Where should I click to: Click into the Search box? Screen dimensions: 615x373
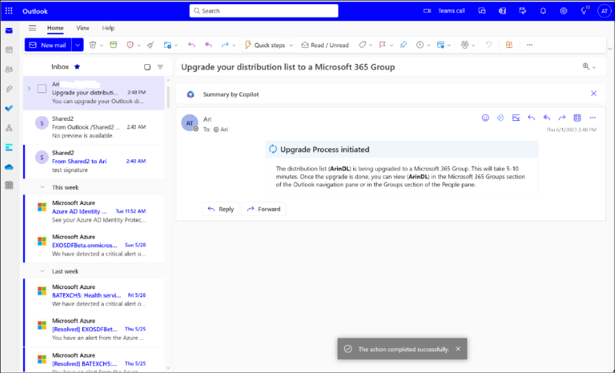tap(264, 11)
